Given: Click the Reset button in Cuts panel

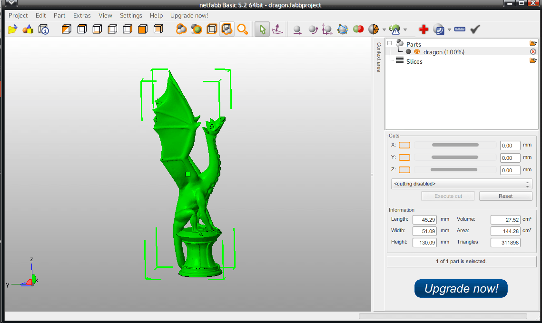Looking at the screenshot, I should click(505, 196).
